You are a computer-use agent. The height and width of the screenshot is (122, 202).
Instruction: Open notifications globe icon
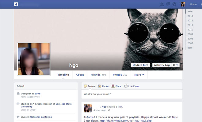click(174, 4)
